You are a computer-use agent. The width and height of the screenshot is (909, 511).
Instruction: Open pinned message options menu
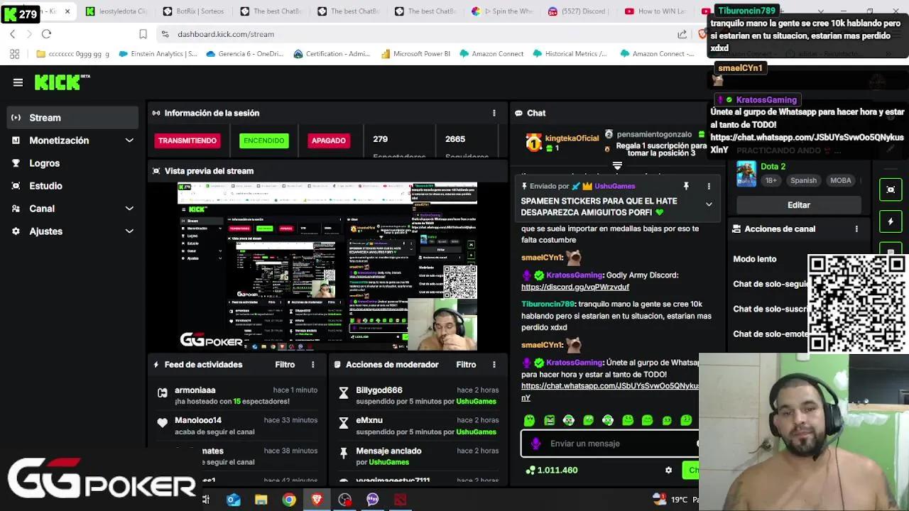pos(709,186)
